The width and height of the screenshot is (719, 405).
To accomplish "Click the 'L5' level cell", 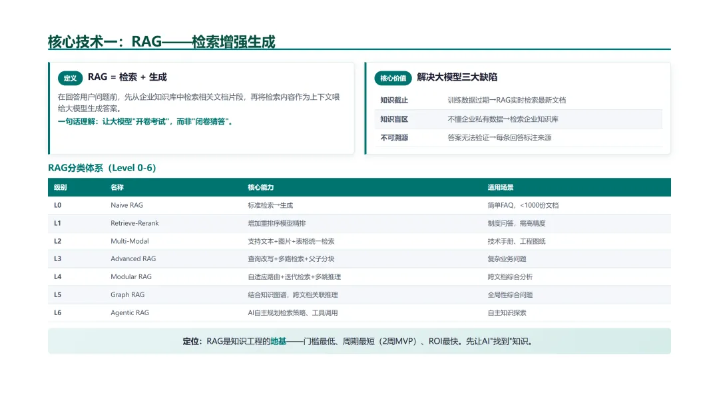I will 57,294.
